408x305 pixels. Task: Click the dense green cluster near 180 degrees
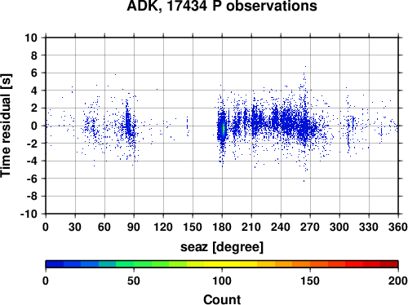pos(224,130)
